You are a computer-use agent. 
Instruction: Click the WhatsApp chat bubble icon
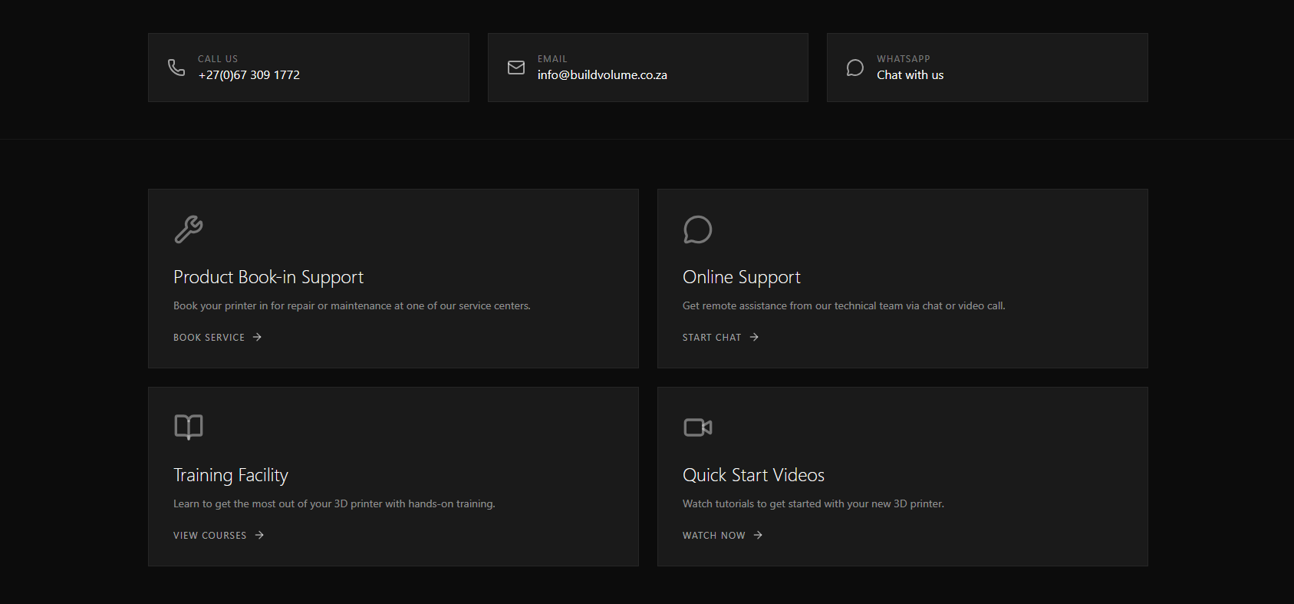(855, 68)
